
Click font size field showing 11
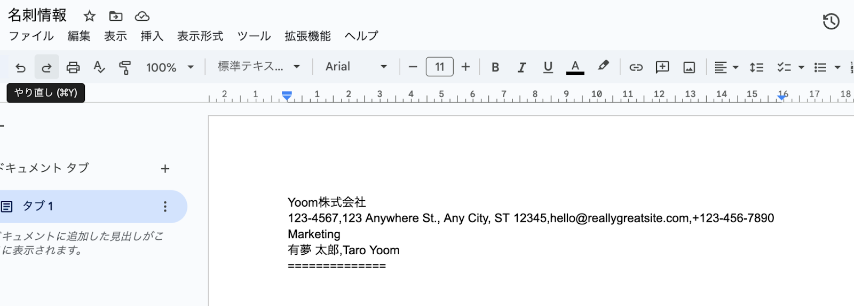coord(439,67)
